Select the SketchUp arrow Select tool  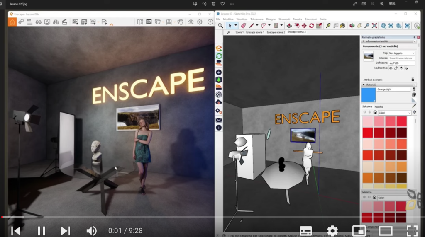[230, 26]
